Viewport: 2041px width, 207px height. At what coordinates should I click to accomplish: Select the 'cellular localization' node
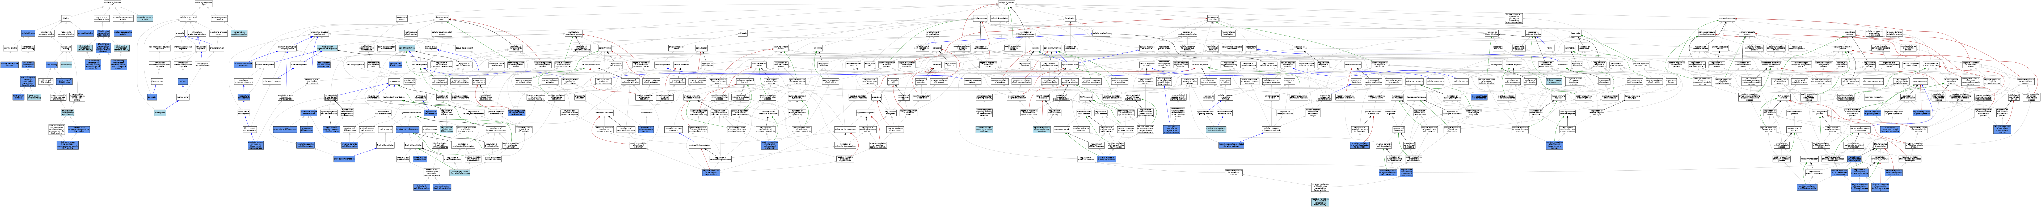(x=1101, y=33)
